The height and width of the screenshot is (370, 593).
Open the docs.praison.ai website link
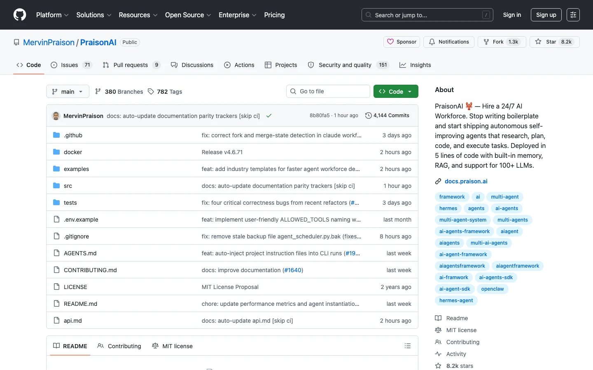pos(466,181)
